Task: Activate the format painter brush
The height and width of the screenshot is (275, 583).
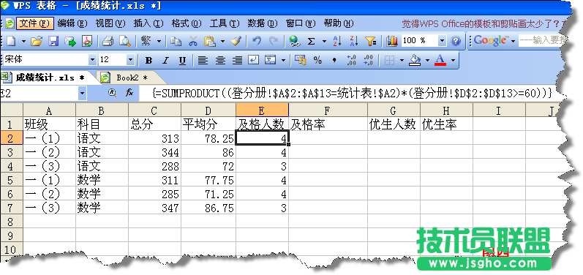Action: pyautogui.click(x=236, y=41)
